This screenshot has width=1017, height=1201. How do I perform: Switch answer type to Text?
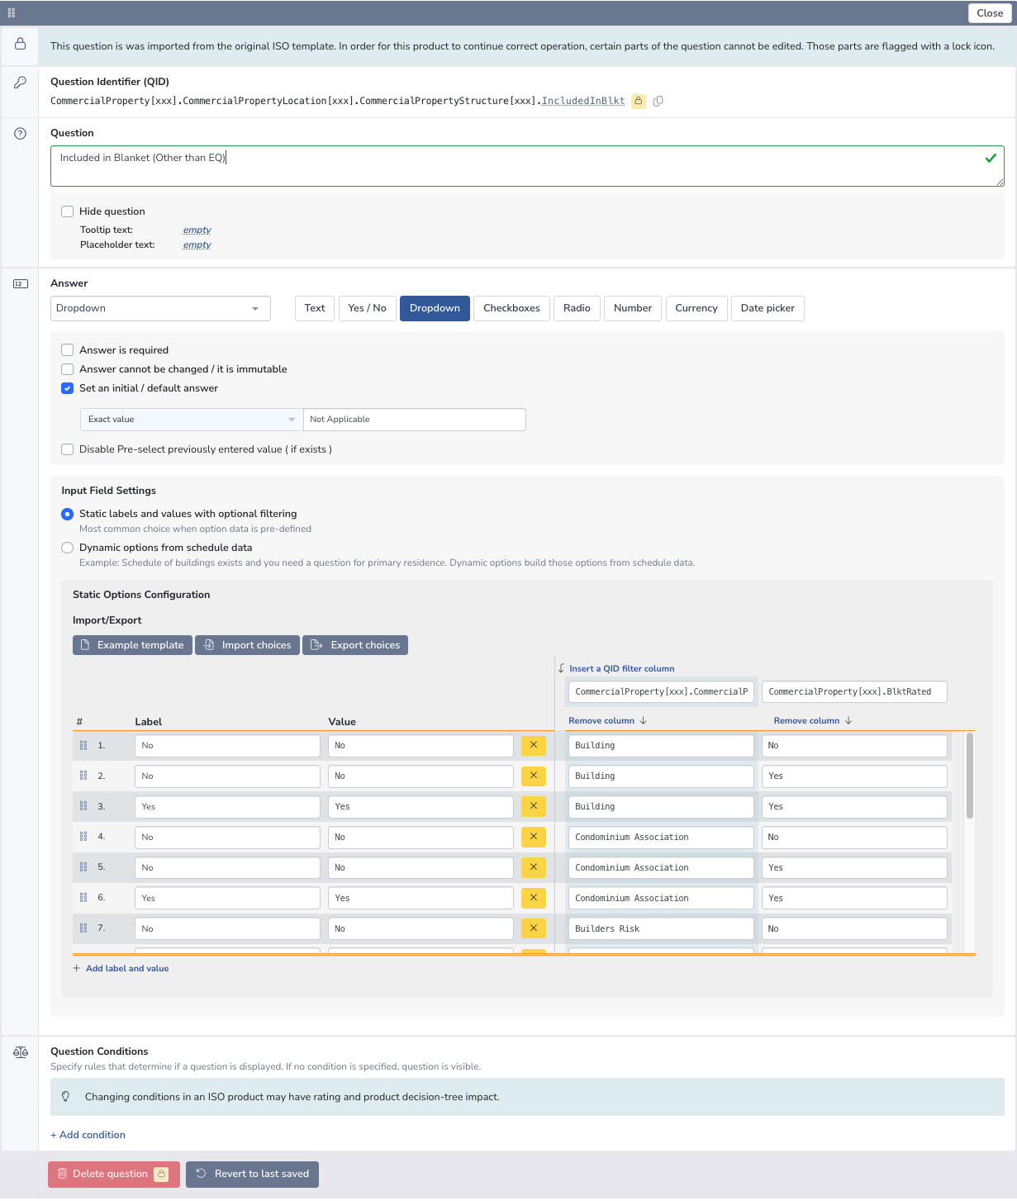click(315, 308)
